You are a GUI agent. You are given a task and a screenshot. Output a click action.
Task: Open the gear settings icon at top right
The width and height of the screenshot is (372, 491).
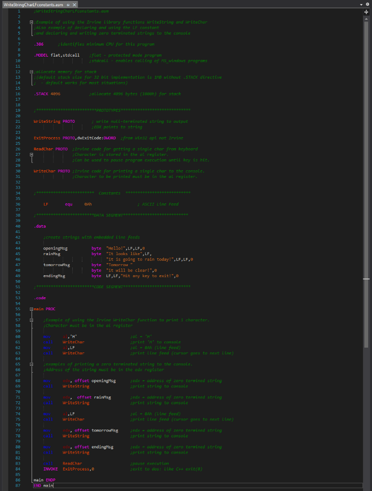click(x=367, y=4)
